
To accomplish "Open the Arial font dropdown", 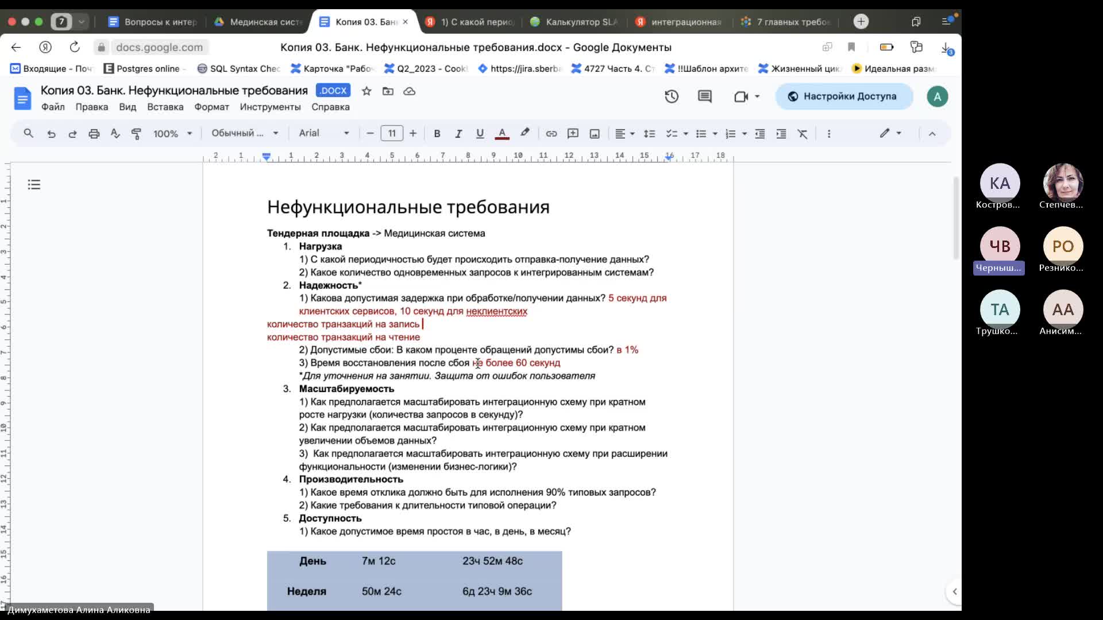I will (x=324, y=133).
